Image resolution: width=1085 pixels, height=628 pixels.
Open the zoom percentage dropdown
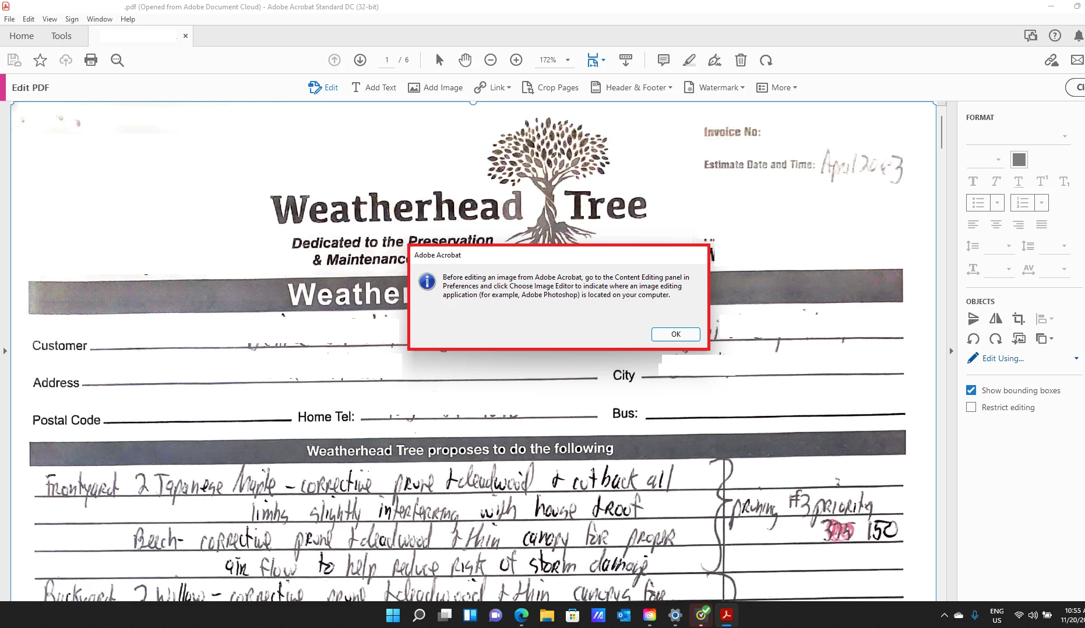click(568, 60)
